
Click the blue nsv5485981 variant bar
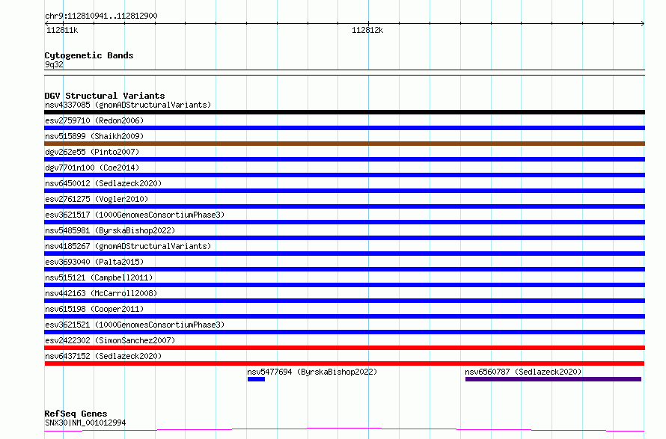click(344, 238)
